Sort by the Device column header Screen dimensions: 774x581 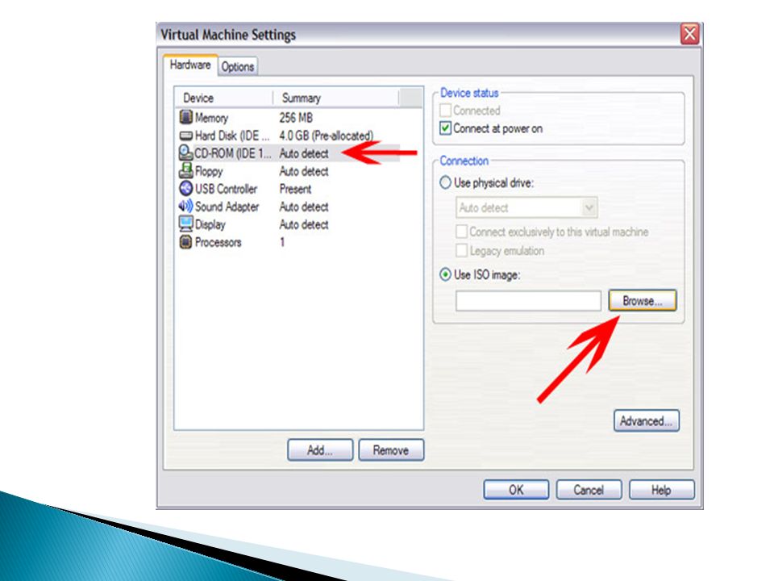tap(223, 98)
